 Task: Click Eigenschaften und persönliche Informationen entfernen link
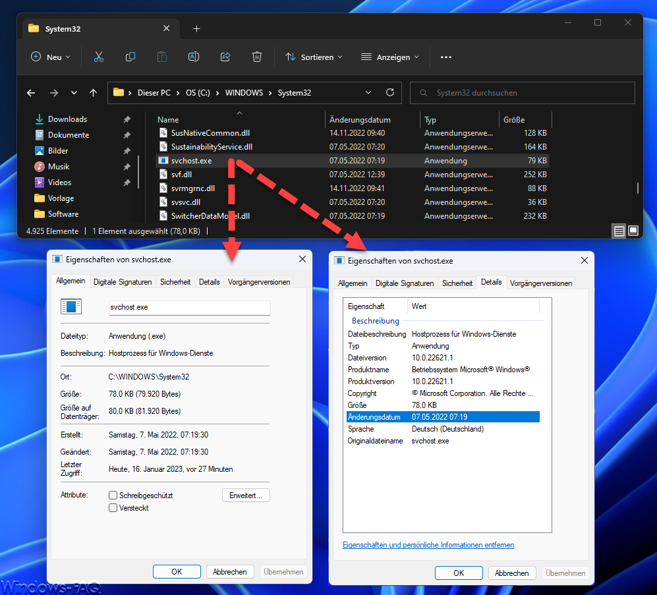(x=428, y=545)
